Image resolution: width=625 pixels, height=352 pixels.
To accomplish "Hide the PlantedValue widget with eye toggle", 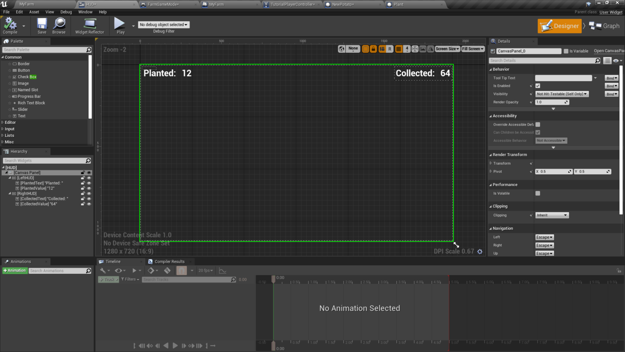I will (89, 188).
